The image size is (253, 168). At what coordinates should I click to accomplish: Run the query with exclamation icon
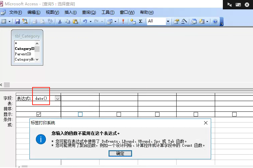point(123,21)
